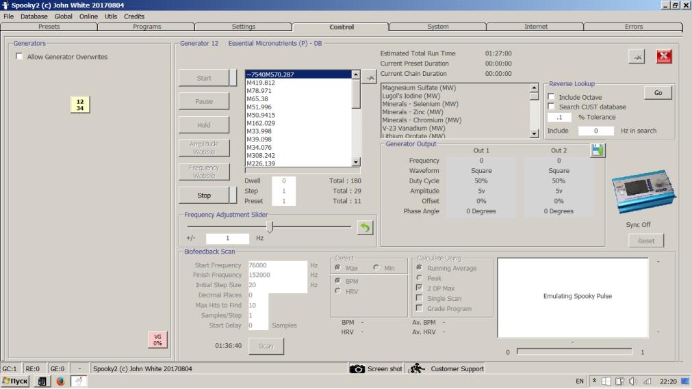Click the camera Screen shot icon
This screenshot has height=389, width=692.
(x=357, y=368)
